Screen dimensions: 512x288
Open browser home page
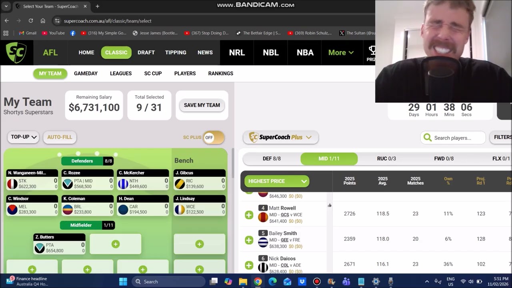[x=43, y=21]
